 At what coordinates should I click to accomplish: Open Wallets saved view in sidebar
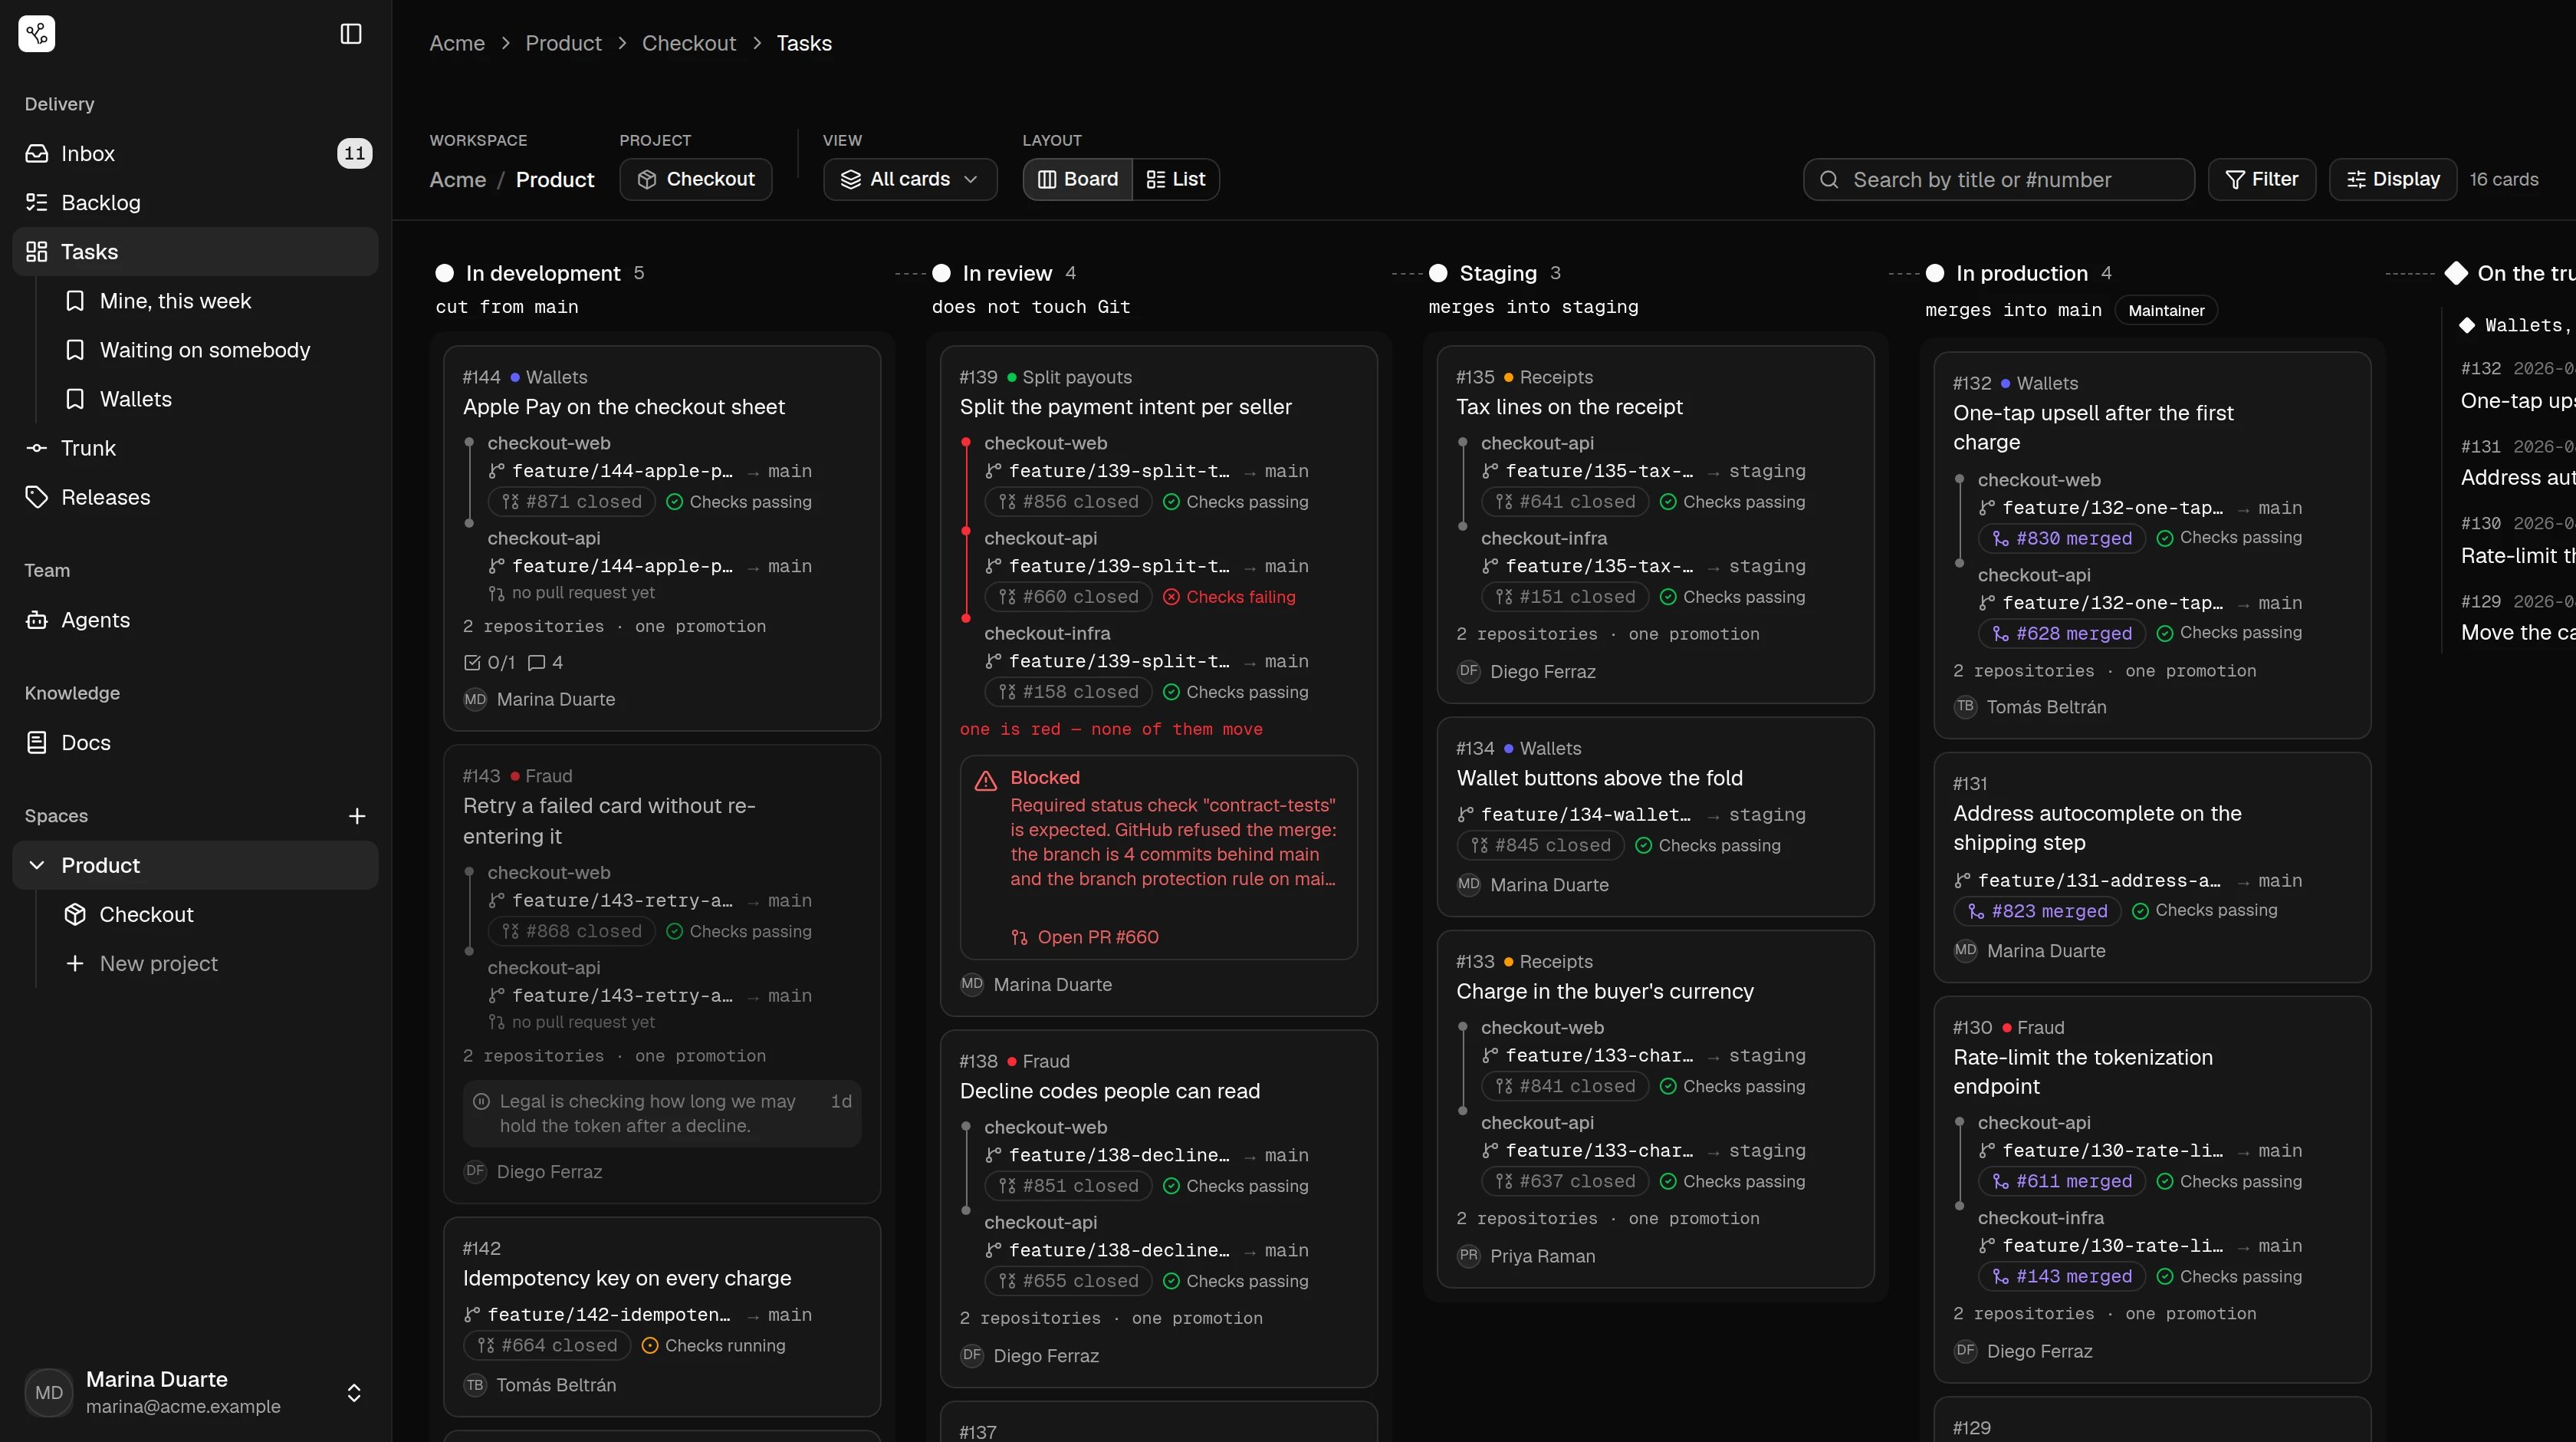pyautogui.click(x=136, y=400)
